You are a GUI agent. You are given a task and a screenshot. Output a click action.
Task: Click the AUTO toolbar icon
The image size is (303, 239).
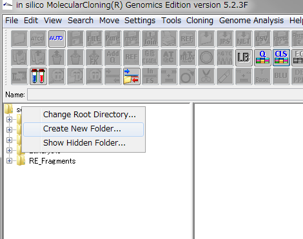(57, 39)
